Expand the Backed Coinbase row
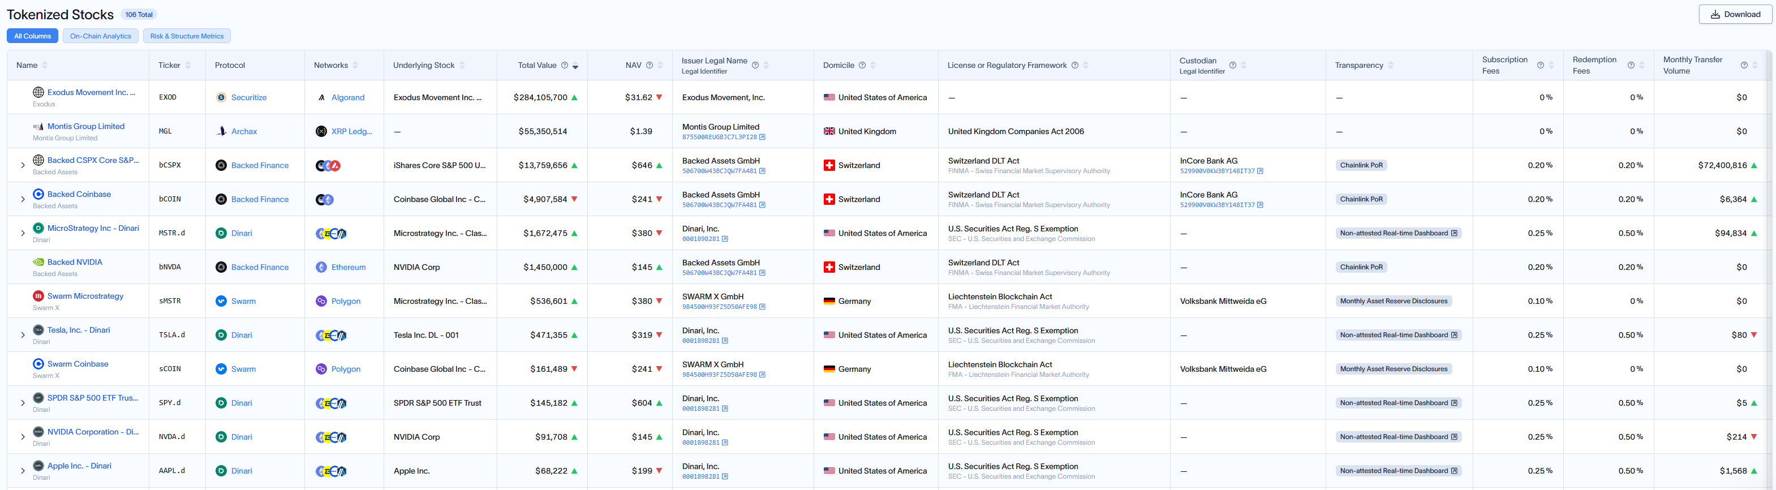Image resolution: width=1776 pixels, height=490 pixels. click(x=23, y=199)
